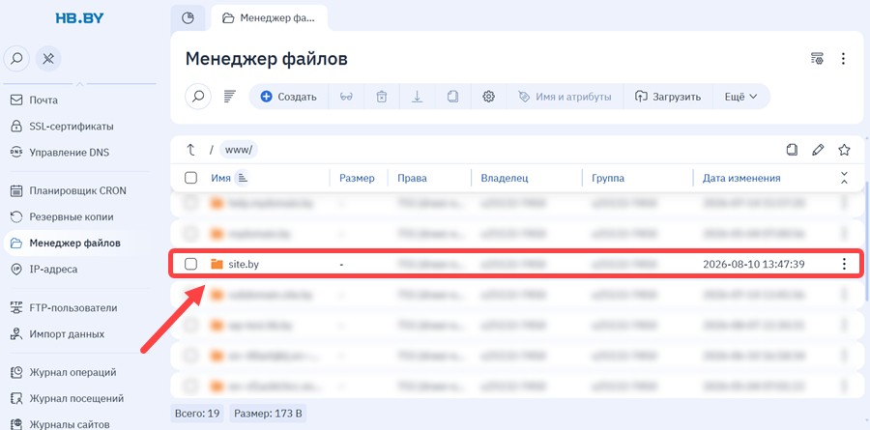
Task: Copy path icon in the path bar
Action: pyautogui.click(x=792, y=150)
